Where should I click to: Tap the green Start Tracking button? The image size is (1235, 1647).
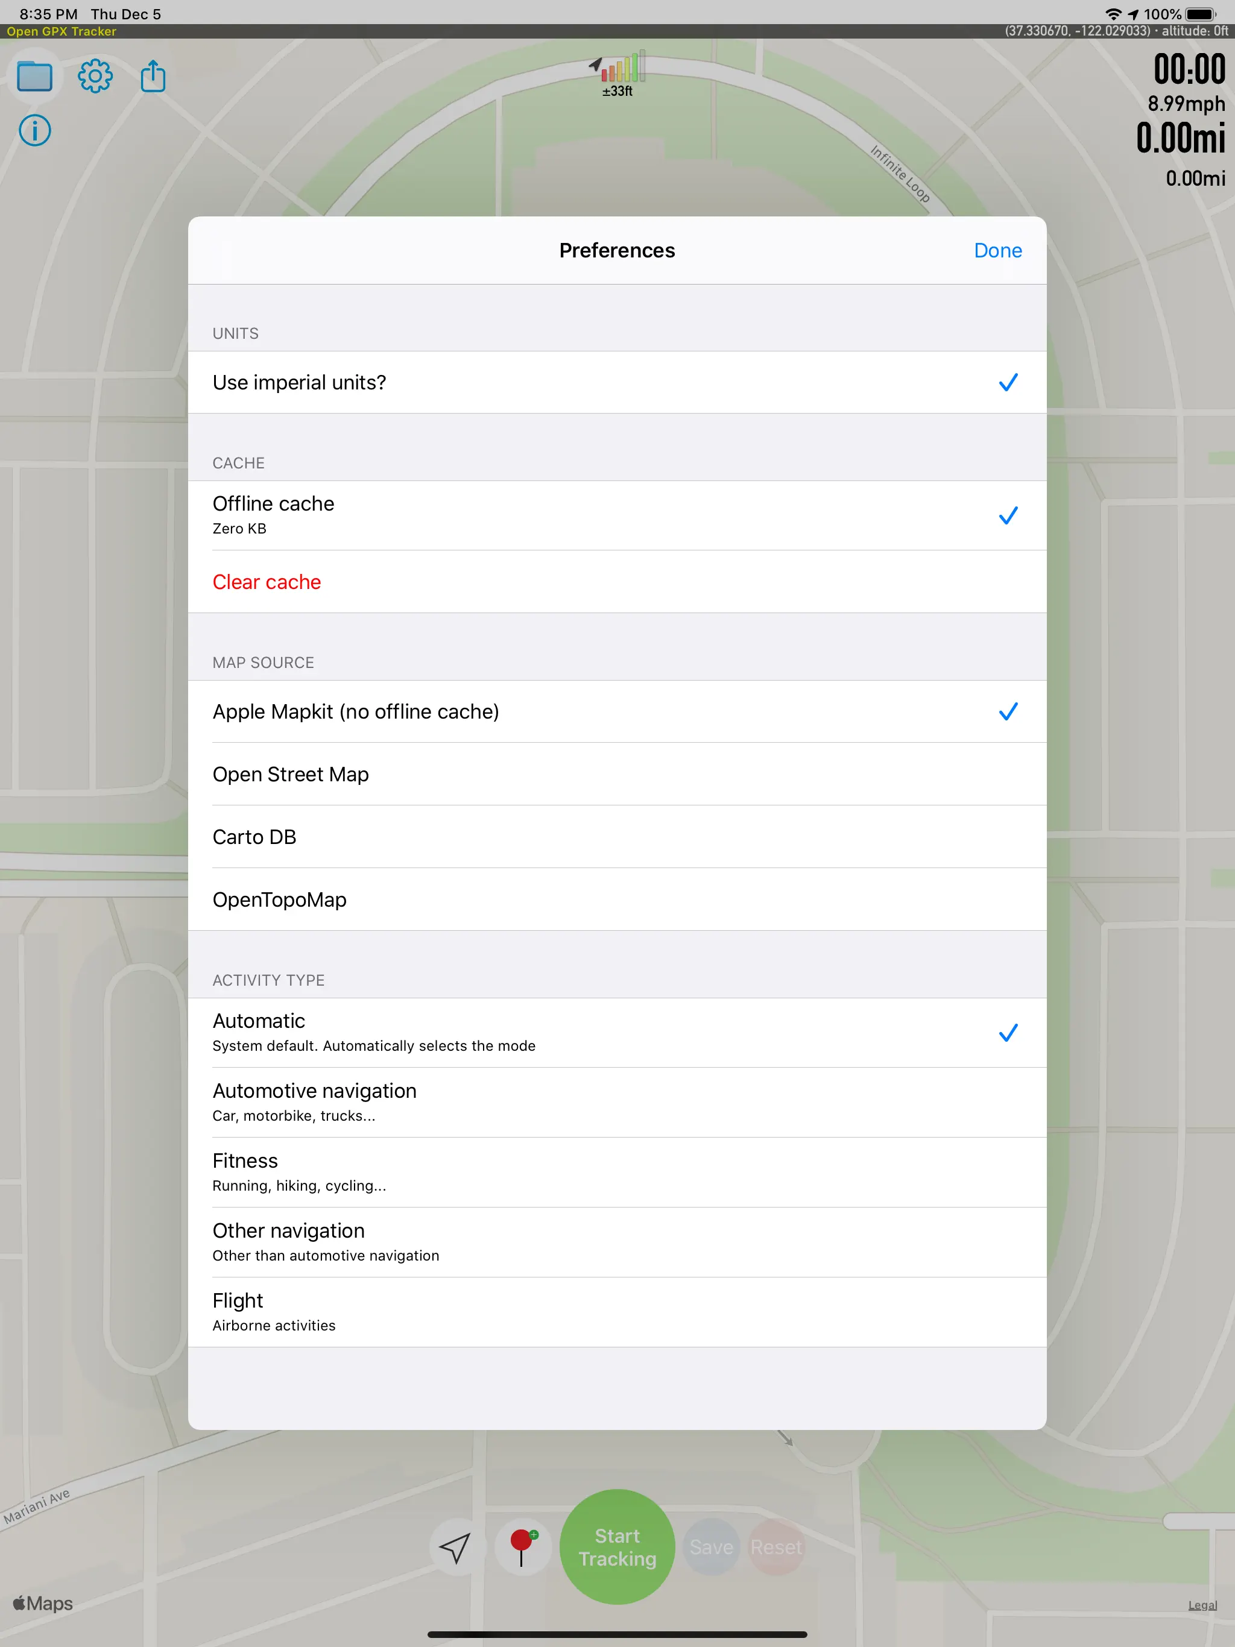pyautogui.click(x=617, y=1547)
